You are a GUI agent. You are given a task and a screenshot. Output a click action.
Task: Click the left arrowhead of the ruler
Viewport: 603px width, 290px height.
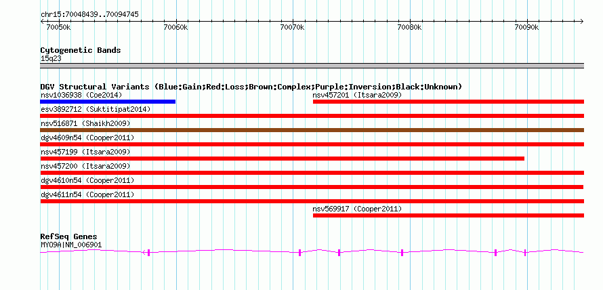coord(42,21)
